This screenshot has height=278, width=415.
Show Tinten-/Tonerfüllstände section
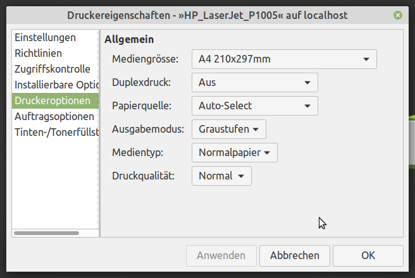point(55,133)
